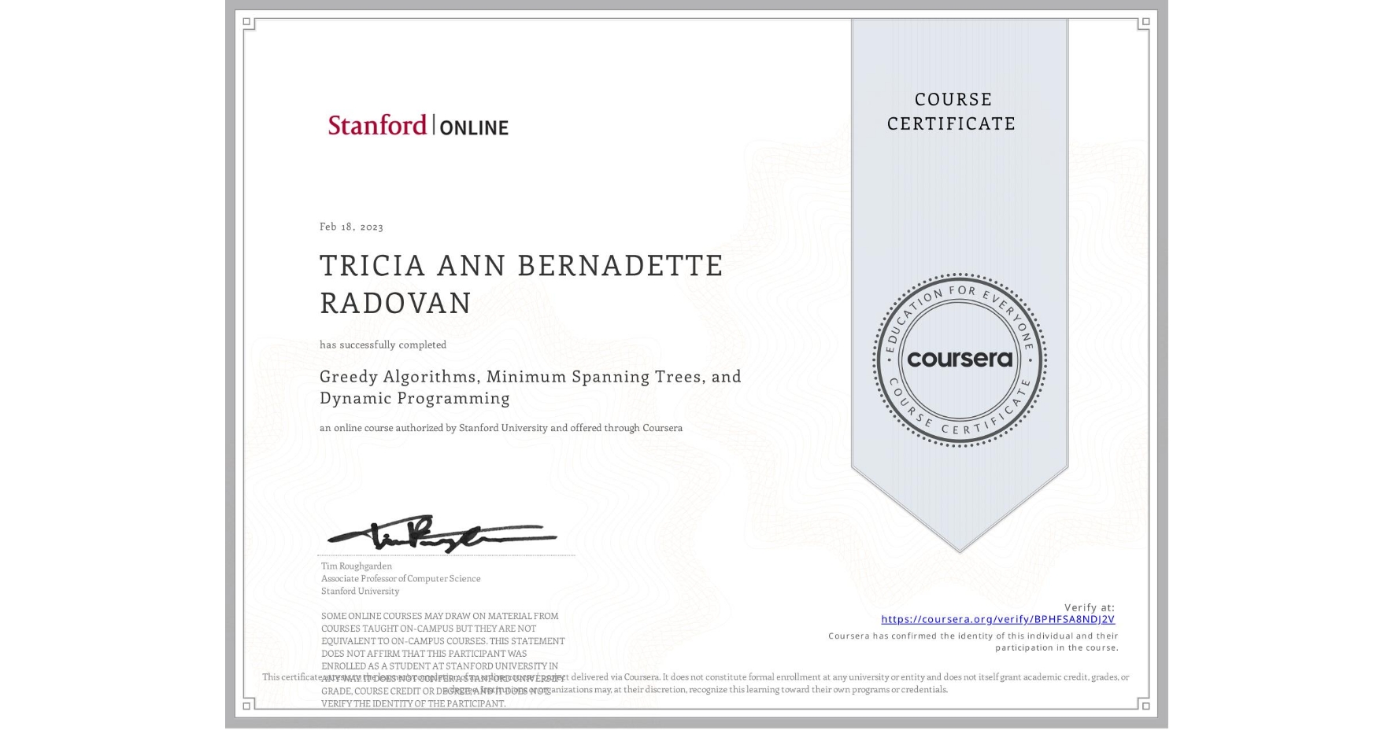Open the coursera.org/verify/BPHFSA8NDJ2V link
The height and width of the screenshot is (730, 1395).
click(997, 619)
